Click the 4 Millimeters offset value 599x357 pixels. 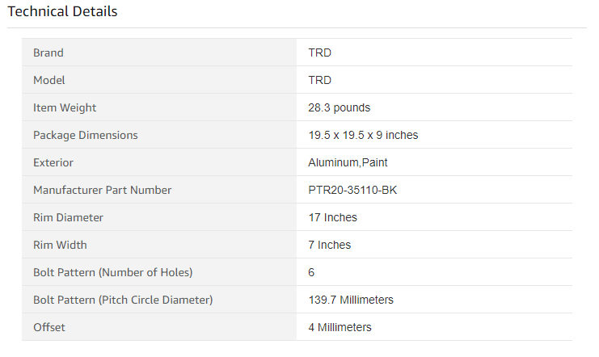(x=340, y=328)
